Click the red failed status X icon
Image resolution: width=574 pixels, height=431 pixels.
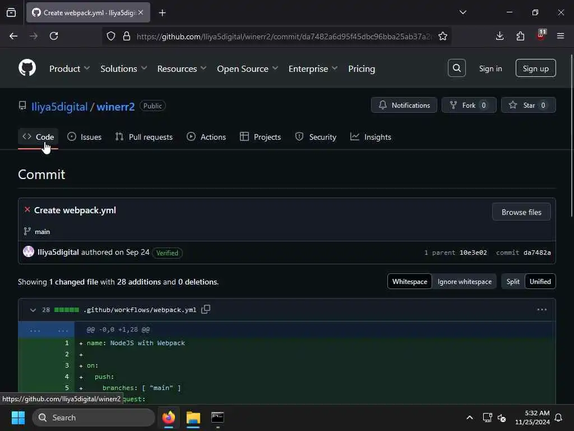27,210
